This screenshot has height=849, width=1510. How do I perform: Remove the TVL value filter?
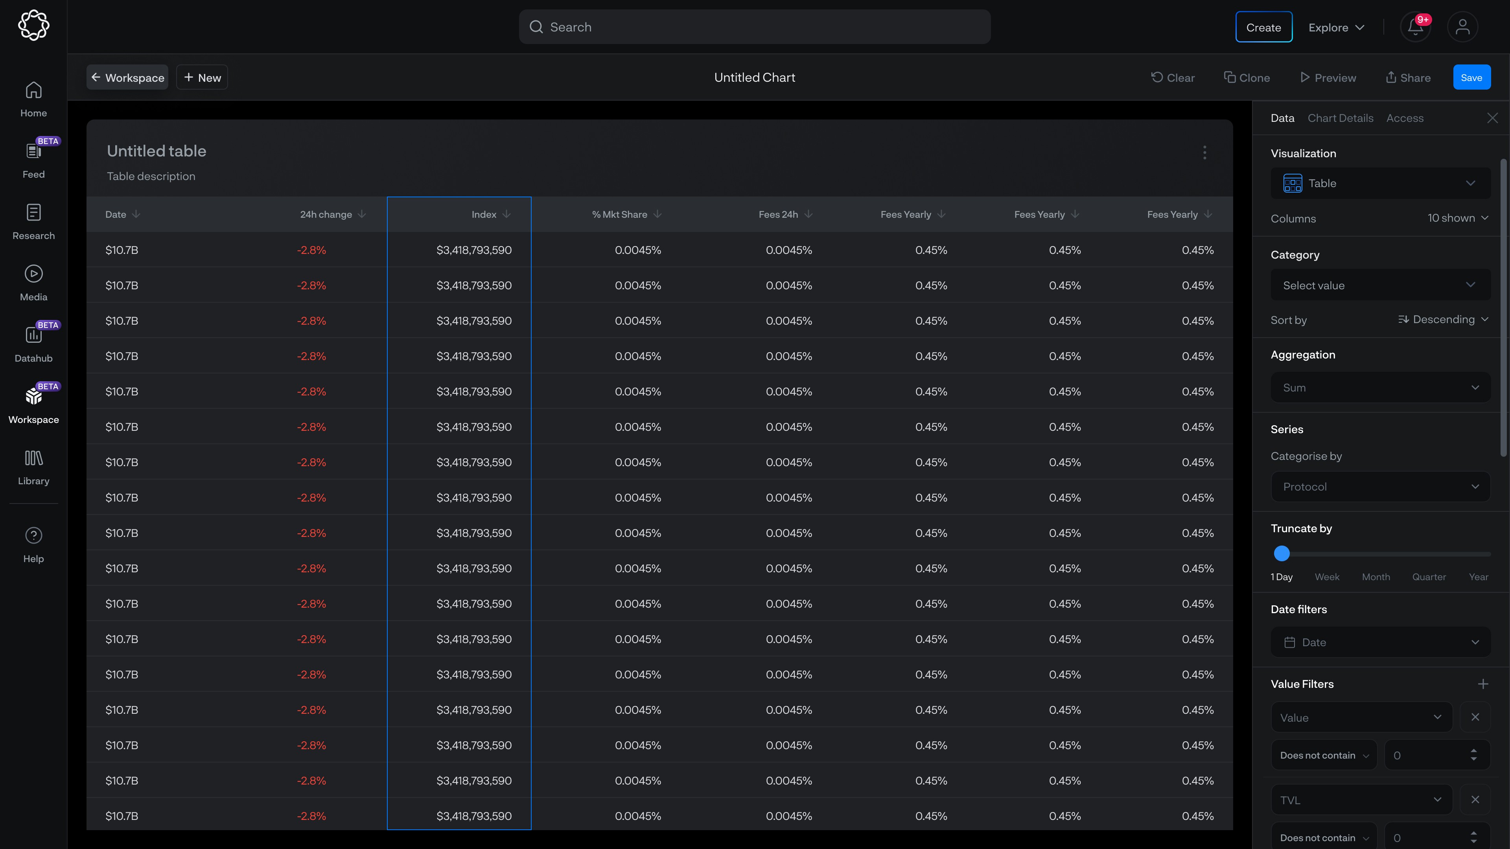tap(1475, 800)
